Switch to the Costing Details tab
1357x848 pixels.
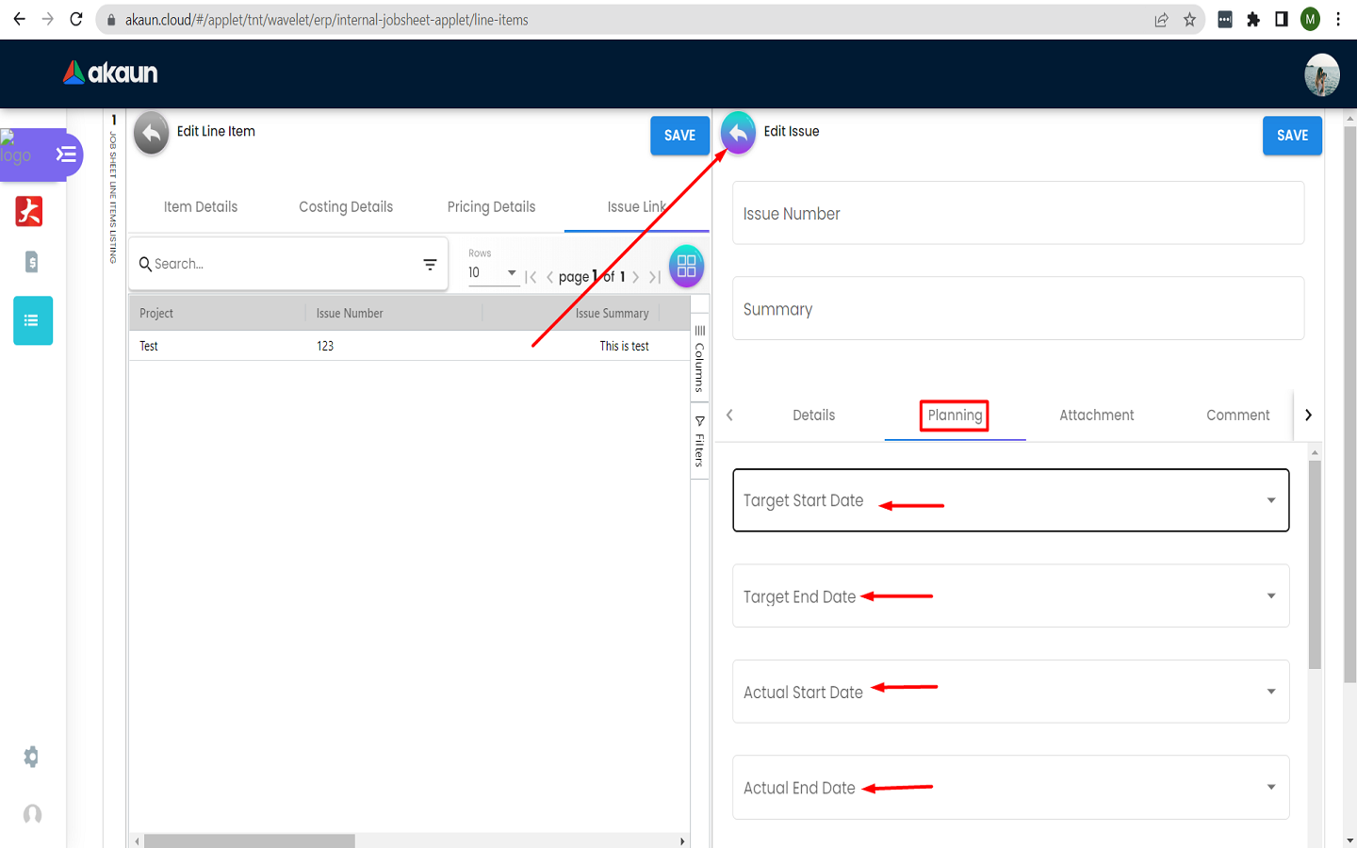pos(346,207)
